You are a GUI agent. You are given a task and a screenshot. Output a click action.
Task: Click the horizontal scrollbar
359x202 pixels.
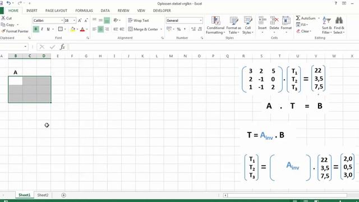coord(287,195)
